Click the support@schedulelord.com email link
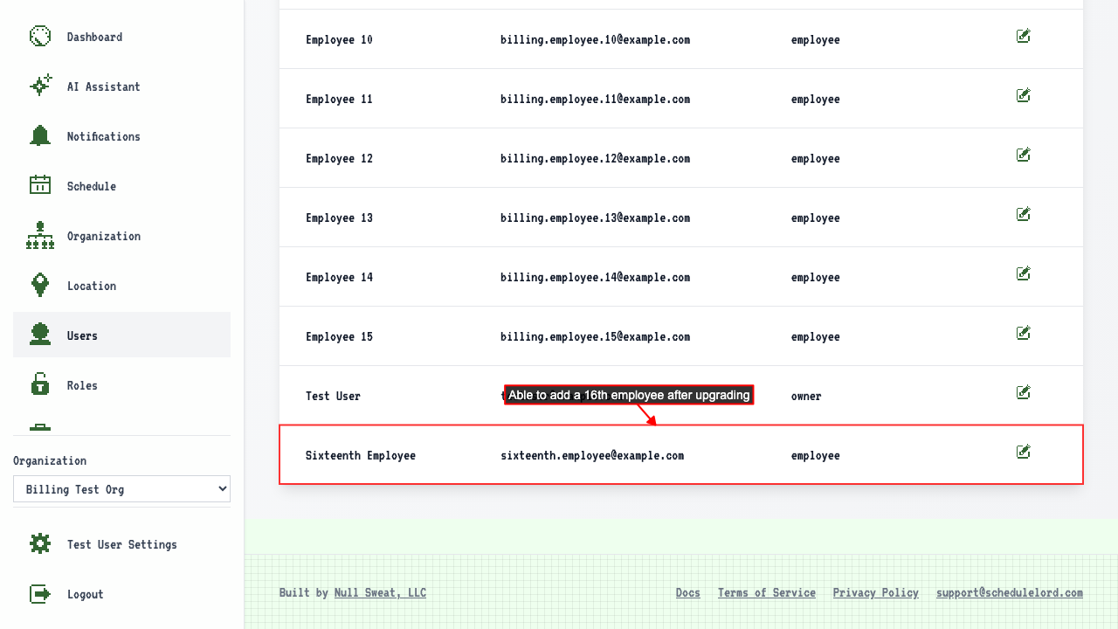1118x629 pixels. (x=1010, y=592)
